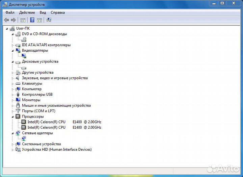Click the DVD и CD-ROM дисководы category icon
The width and height of the screenshot is (243, 177).
18,34
